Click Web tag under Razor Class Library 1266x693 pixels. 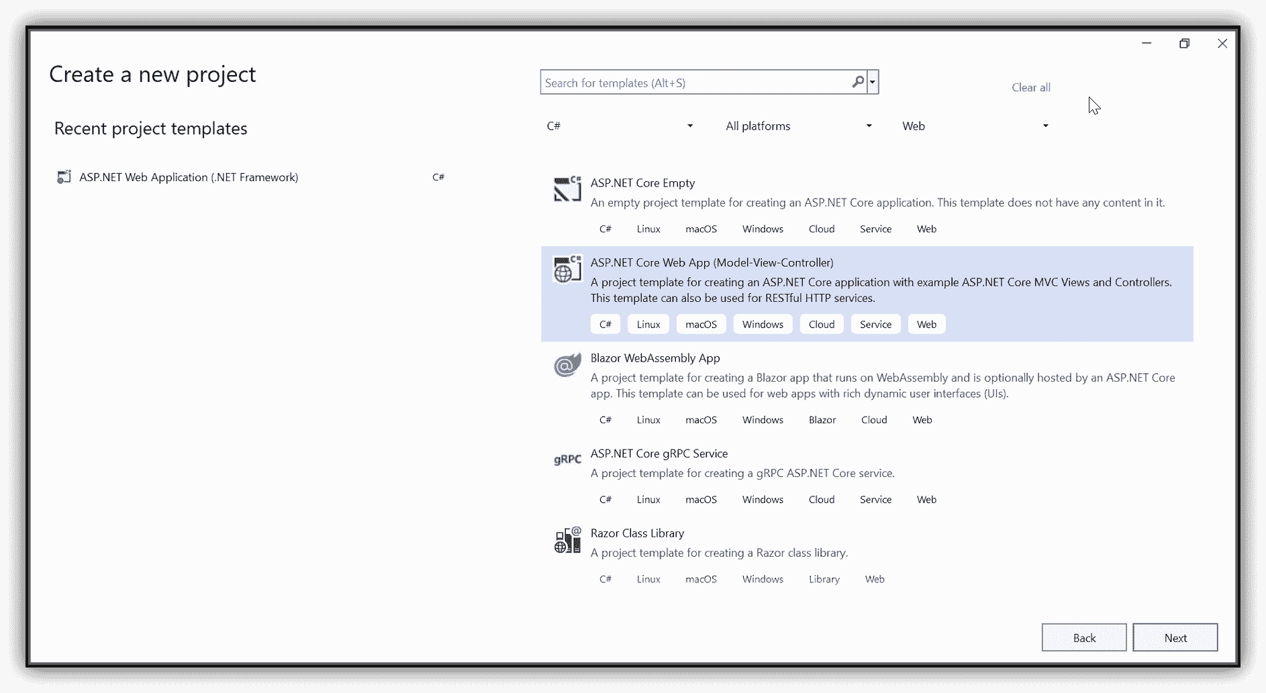pos(875,579)
